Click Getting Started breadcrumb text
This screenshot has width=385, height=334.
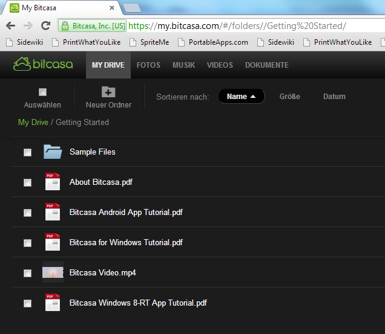pyautogui.click(x=82, y=122)
